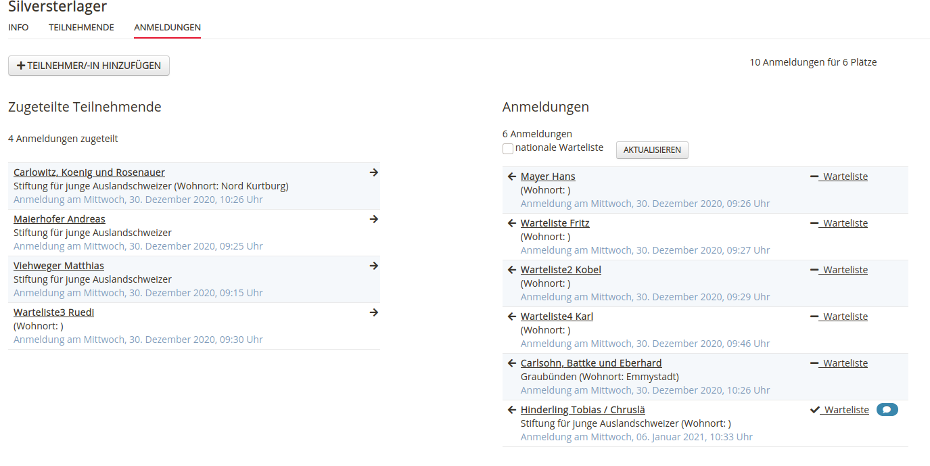This screenshot has width=930, height=466.
Task: Click '10 Anmeldungen für 6 Plätze' text
Action: [813, 62]
